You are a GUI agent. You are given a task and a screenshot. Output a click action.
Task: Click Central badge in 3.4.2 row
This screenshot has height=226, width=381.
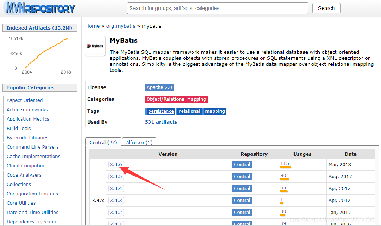pos(242,212)
